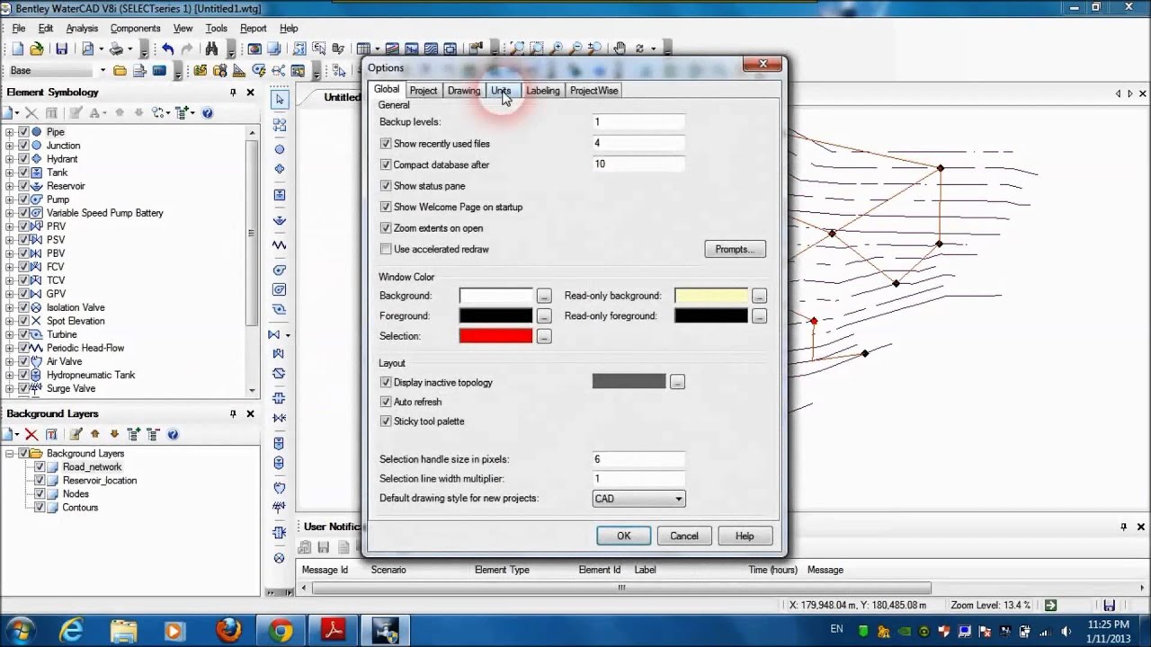Screen dimensions: 1151x647
Task: Click Delete X icon in Element Symbology toolbar
Action: (31, 112)
